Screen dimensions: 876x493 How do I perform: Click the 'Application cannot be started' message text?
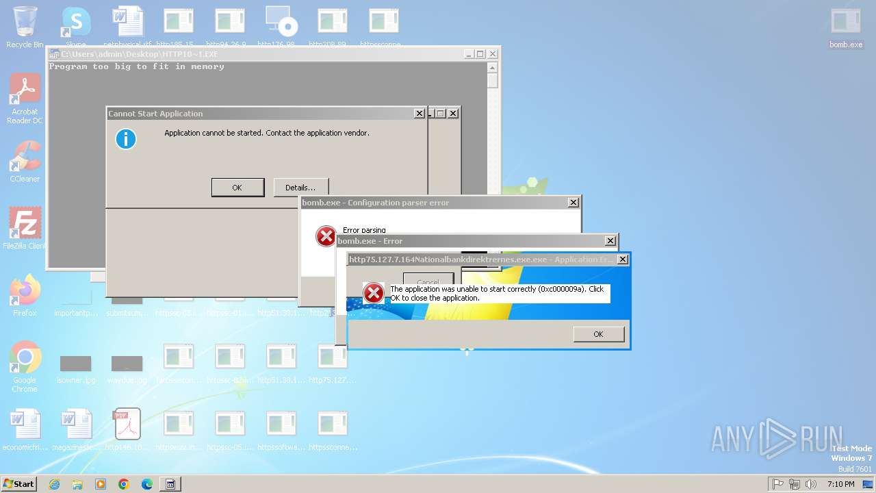[267, 133]
